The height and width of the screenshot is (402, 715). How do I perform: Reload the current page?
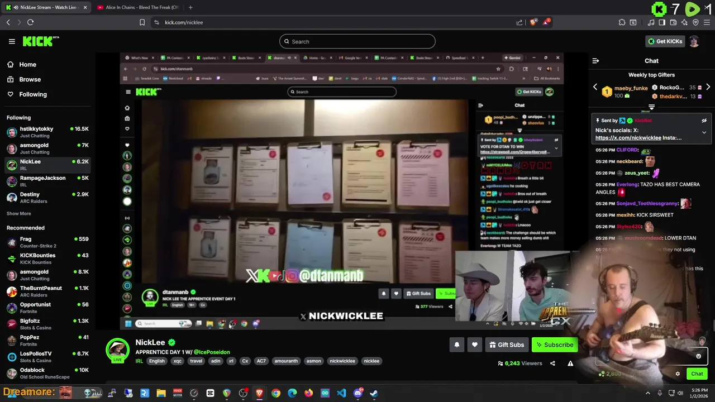pos(30,22)
